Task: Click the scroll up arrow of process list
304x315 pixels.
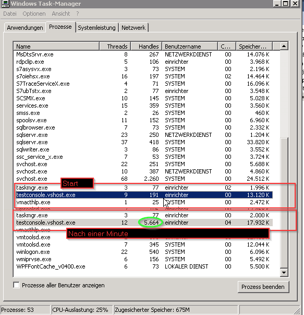Action: tap(284, 46)
